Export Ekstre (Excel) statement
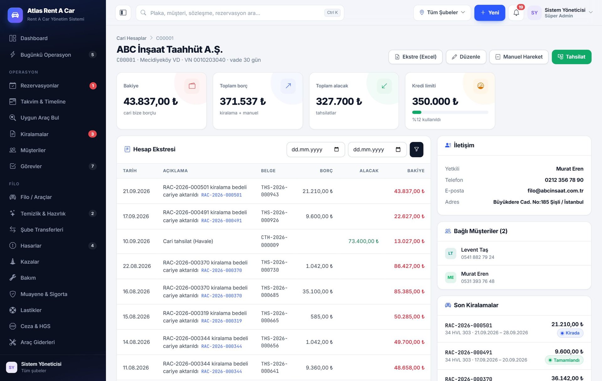 (415, 57)
